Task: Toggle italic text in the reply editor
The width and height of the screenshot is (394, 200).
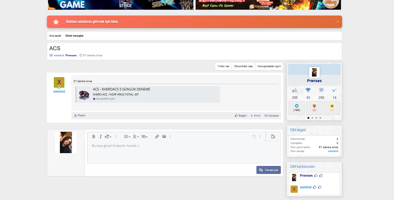Action: (x=101, y=136)
